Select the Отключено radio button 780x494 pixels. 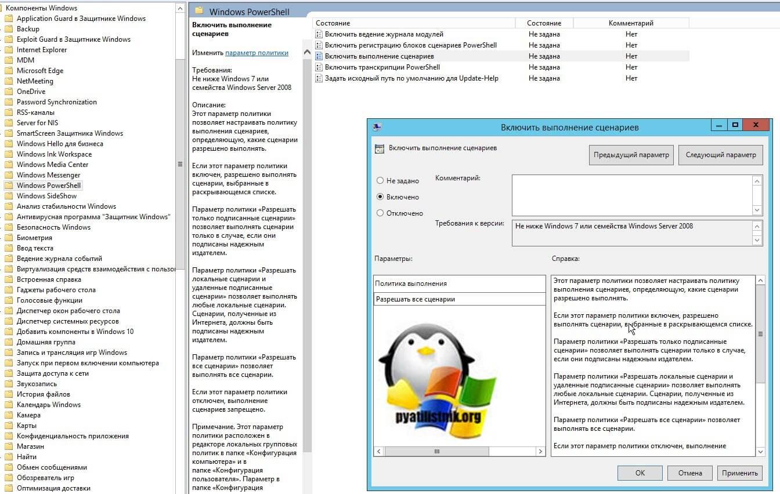[x=380, y=213]
